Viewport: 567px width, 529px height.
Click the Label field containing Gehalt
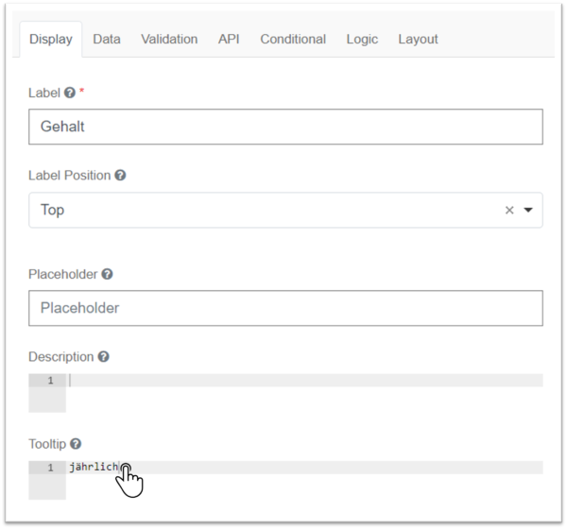285,127
